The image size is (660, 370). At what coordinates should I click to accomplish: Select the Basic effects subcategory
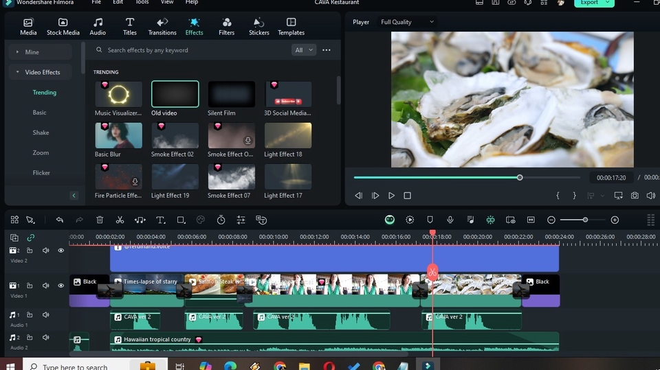click(40, 113)
